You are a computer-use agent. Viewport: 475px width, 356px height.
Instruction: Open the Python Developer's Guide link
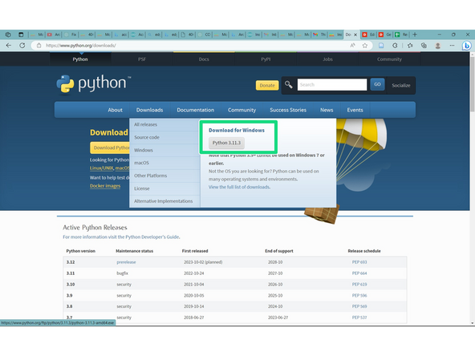pos(152,237)
